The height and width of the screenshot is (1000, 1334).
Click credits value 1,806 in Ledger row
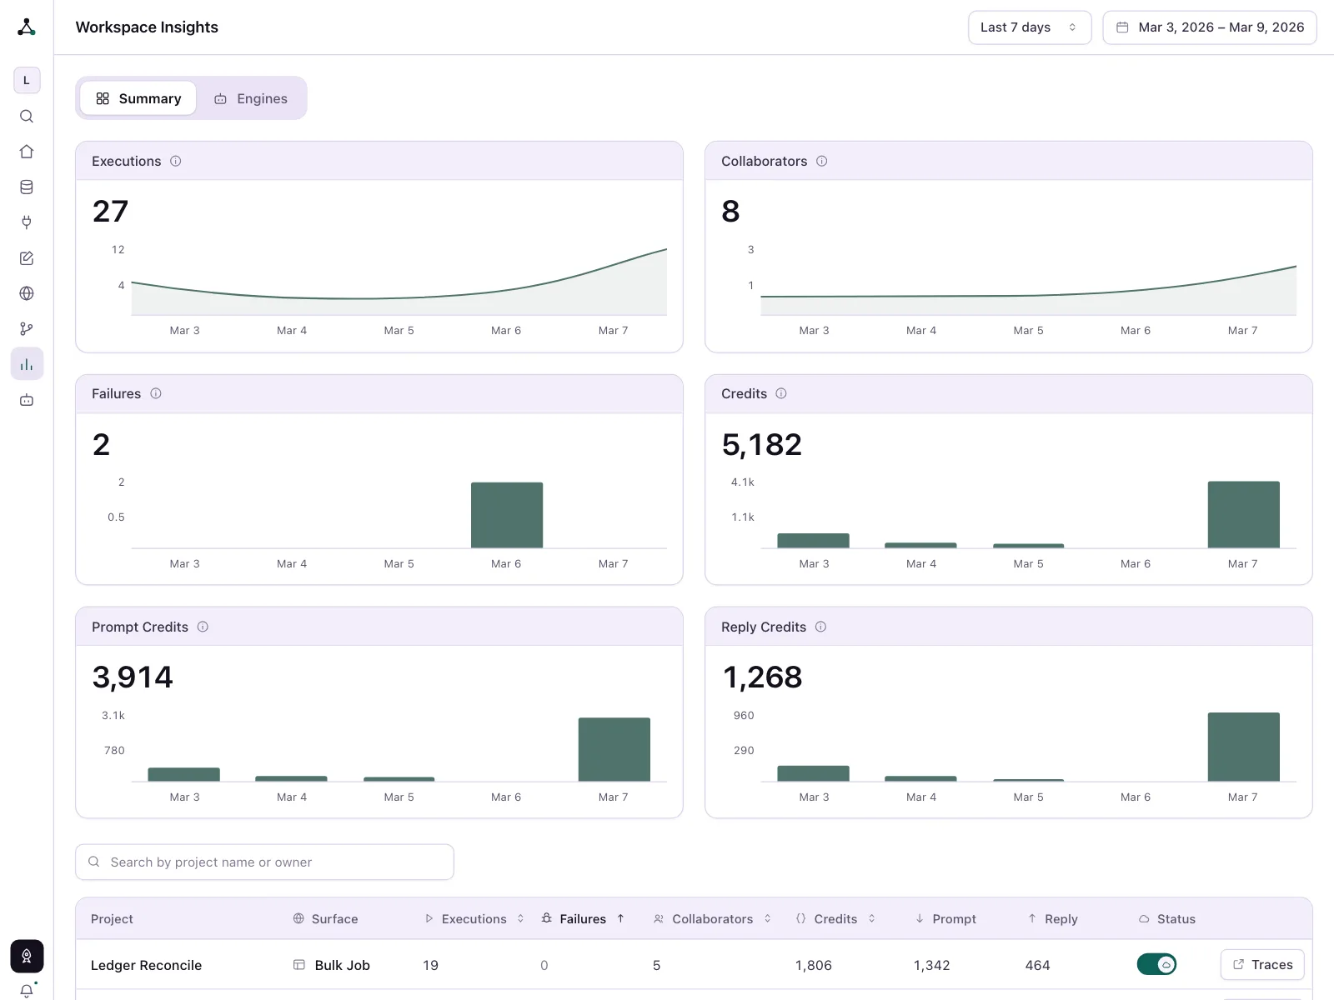tap(814, 965)
